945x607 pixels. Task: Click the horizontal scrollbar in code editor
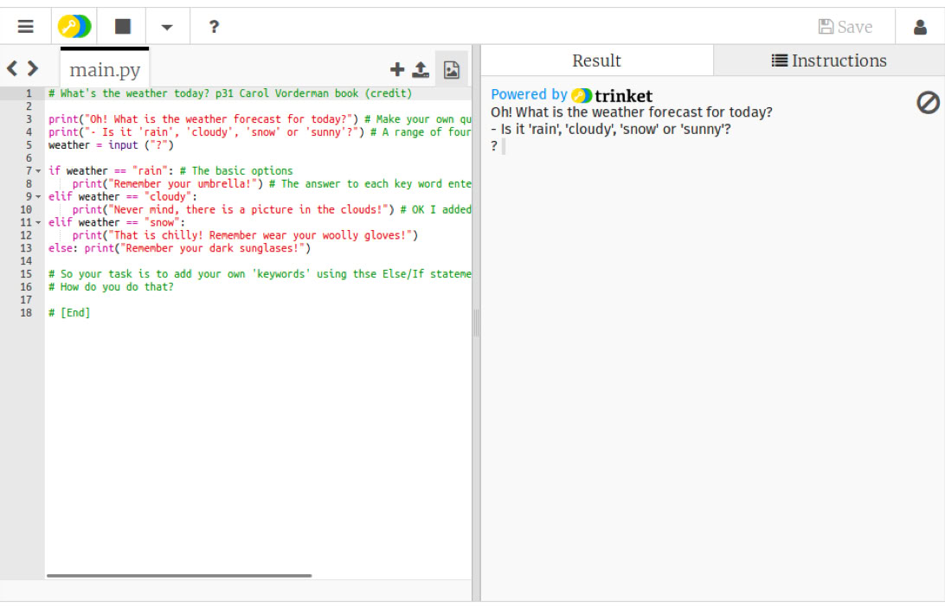point(179,576)
